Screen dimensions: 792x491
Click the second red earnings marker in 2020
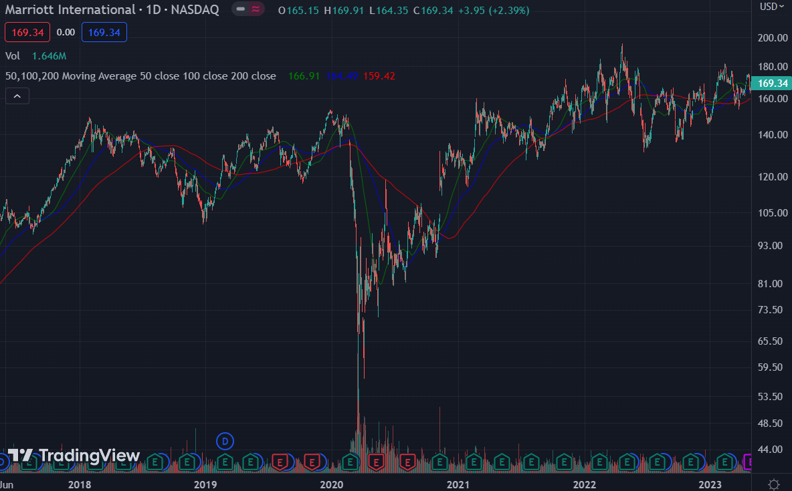tap(407, 462)
